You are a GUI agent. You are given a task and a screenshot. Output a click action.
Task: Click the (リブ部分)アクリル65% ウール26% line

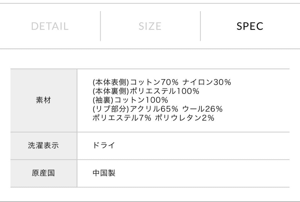coord(157,110)
